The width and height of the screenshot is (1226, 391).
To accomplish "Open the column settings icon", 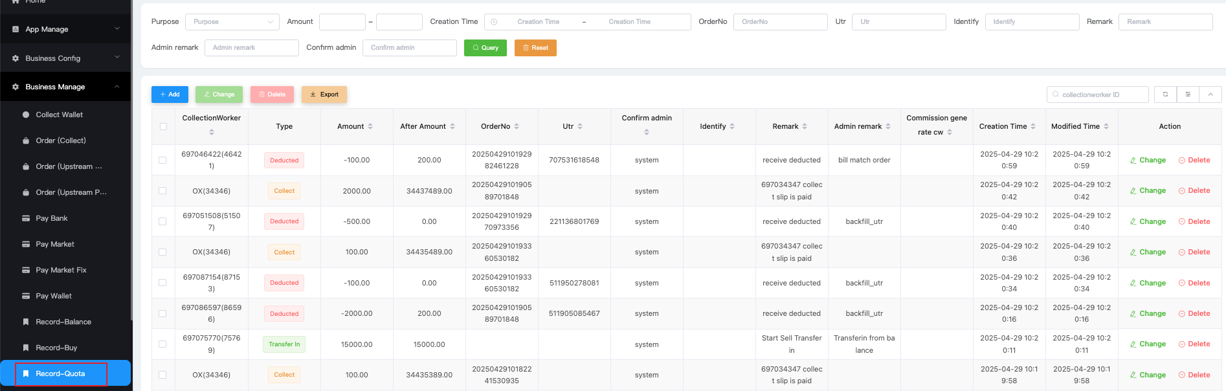I will coord(1188,95).
